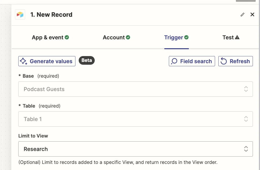Click the green check beside Trigger

[186, 37]
